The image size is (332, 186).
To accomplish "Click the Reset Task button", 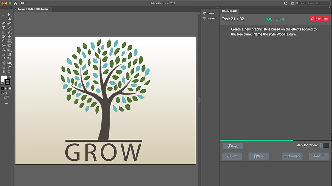I will pos(319,19).
